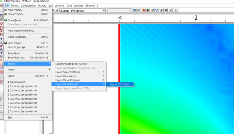
Task: Choose New Measurement File...
Action: tap(28, 31)
